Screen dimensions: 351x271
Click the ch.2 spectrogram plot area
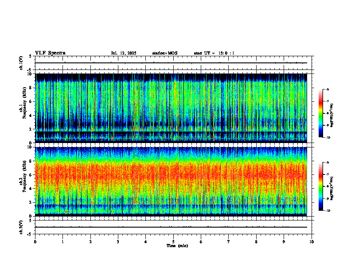click(x=171, y=182)
